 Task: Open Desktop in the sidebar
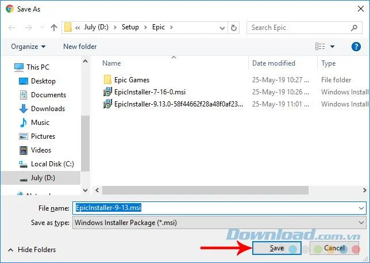[x=43, y=81]
